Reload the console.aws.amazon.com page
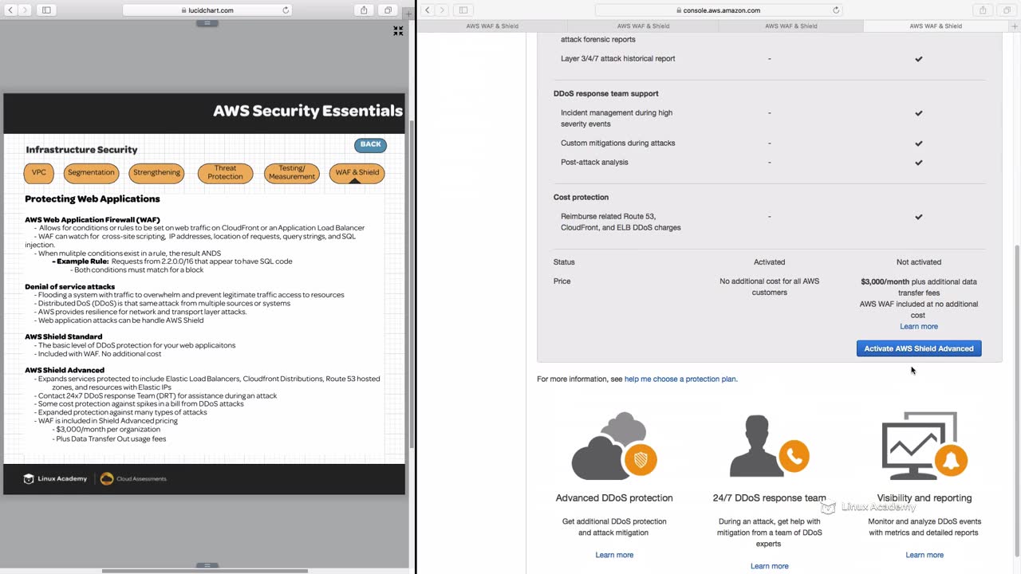The width and height of the screenshot is (1021, 574). [836, 10]
